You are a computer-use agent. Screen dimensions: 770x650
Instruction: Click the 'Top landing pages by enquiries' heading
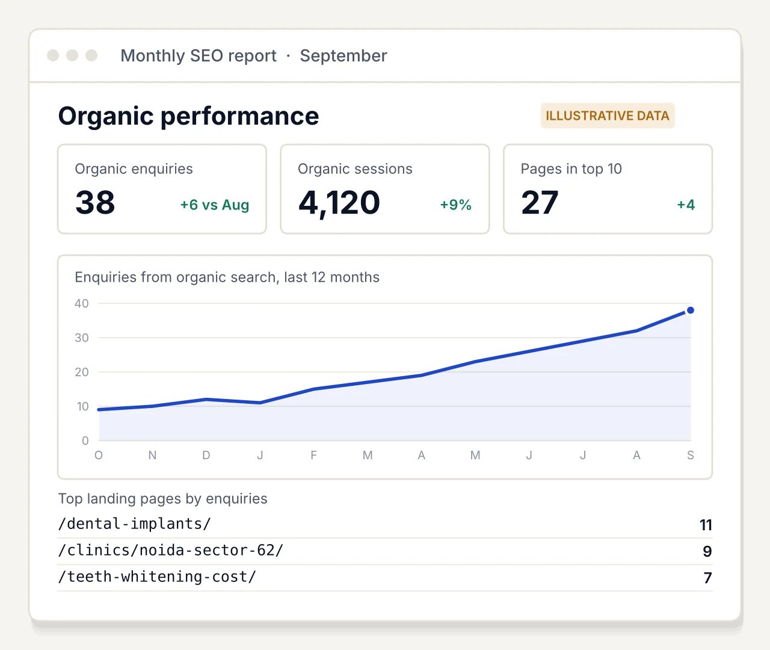pyautogui.click(x=163, y=499)
